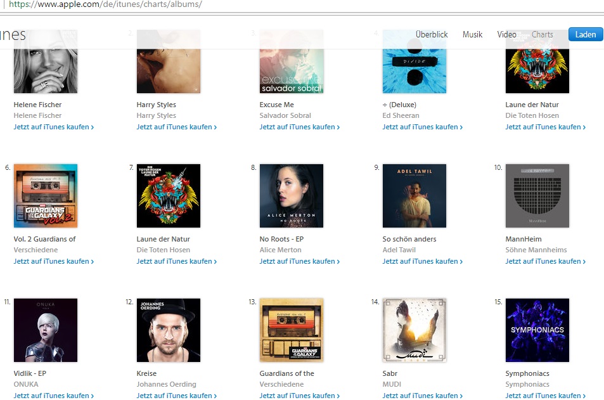This screenshot has height=400, width=604.
Task: Go to the Video navigation tab
Action: tap(506, 34)
